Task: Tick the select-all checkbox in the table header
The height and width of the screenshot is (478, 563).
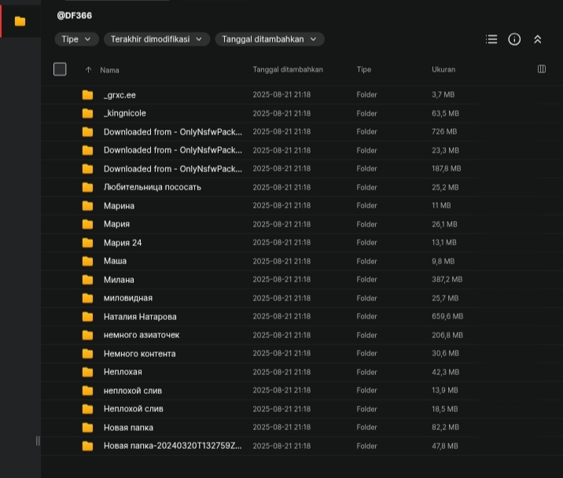Action: click(60, 69)
